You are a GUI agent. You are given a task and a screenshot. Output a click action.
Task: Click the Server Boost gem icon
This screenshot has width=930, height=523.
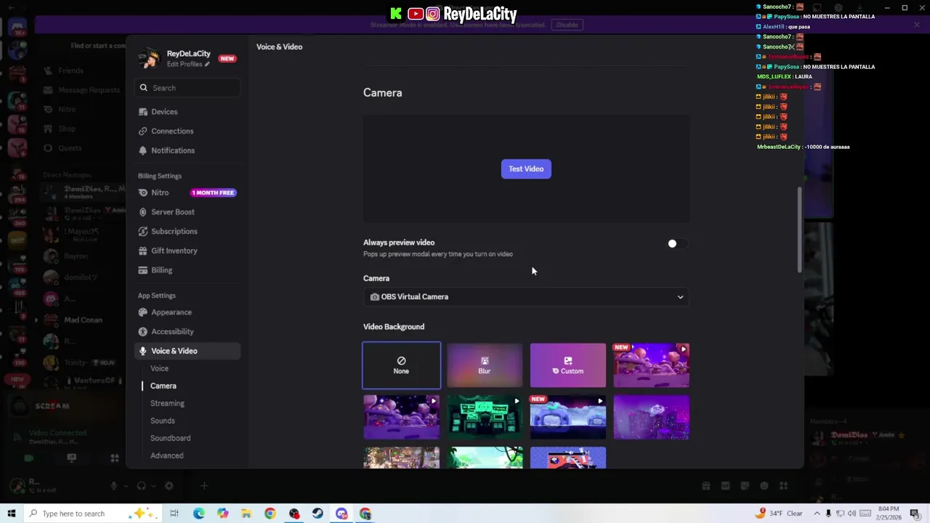click(x=143, y=212)
